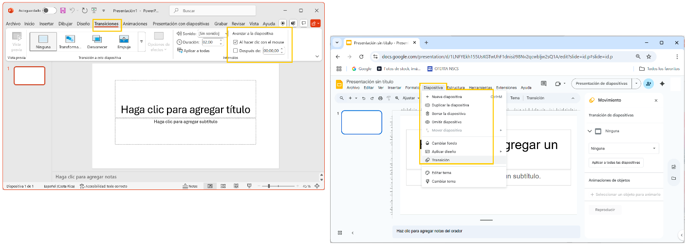Click the print icon in Google Slides toolbar
Viewport: 687px width, 245px height.
380,98
